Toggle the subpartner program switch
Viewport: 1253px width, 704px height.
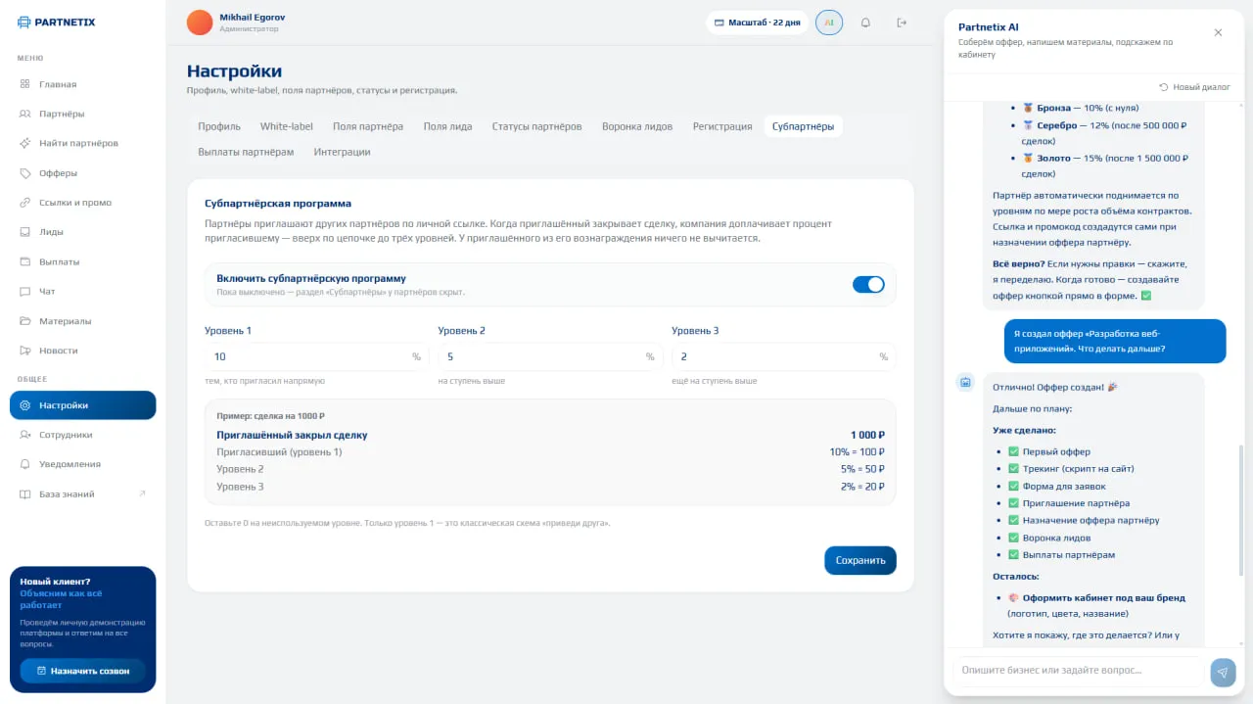click(868, 284)
